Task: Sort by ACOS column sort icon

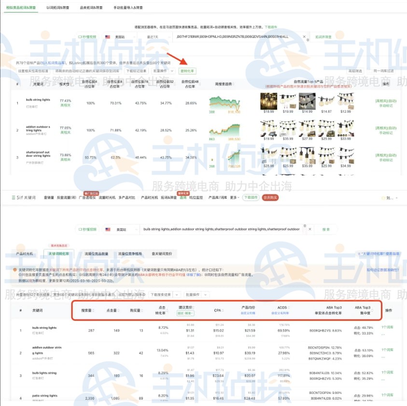Action: [x=289, y=307]
